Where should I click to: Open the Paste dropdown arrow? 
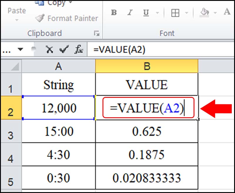[17, 20]
